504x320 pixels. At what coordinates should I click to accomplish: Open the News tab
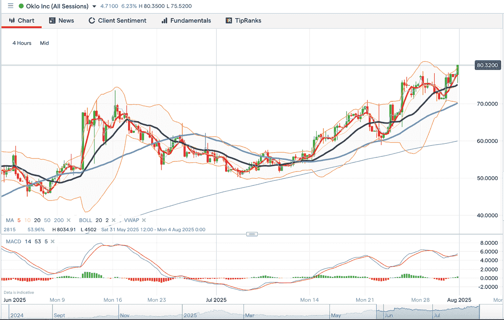(x=61, y=21)
